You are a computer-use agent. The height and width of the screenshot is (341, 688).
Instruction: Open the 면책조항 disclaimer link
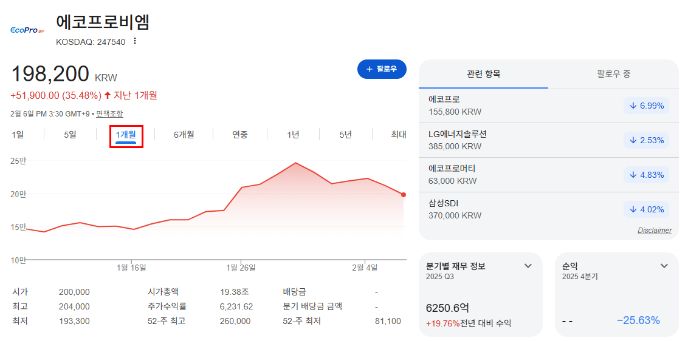[x=109, y=114]
